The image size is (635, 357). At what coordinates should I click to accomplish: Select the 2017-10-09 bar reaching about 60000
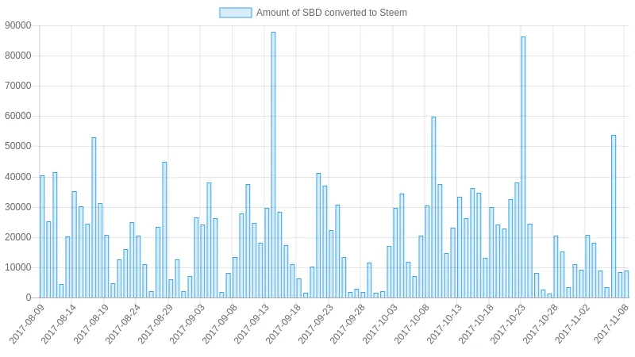coord(433,207)
